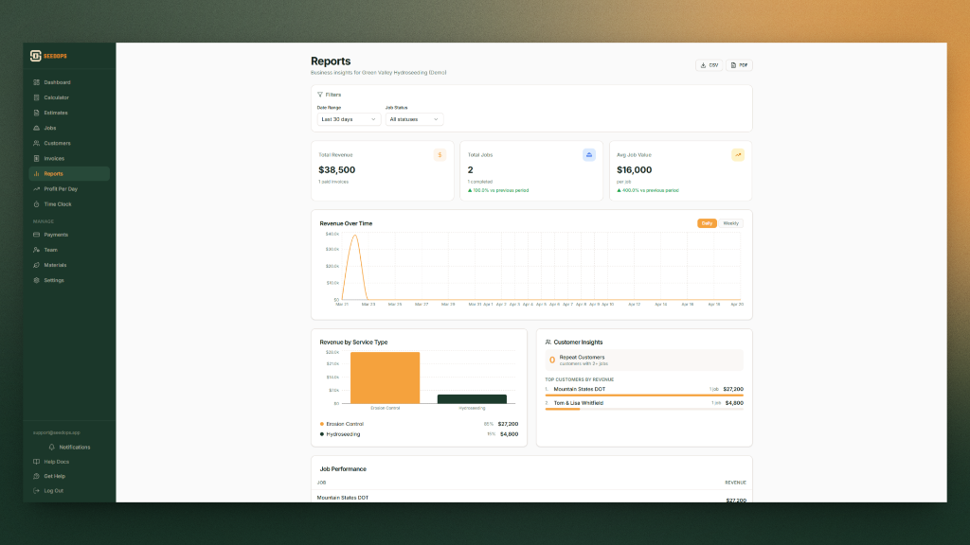
Task: Click the Mountain States DOT revenue bar
Action: pos(644,396)
